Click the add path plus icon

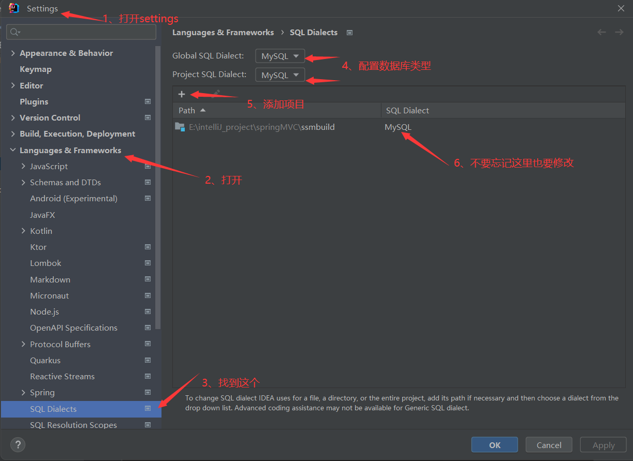182,94
